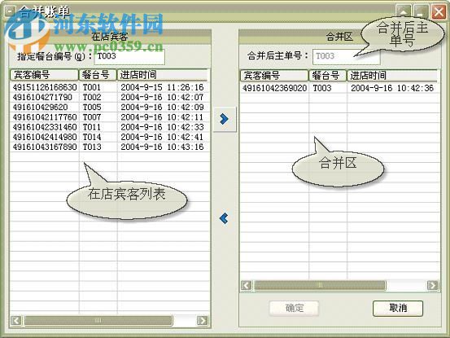Sort by 宾客编号 column in 在店宾客 list
This screenshot has width=450, height=338.
coord(44,75)
